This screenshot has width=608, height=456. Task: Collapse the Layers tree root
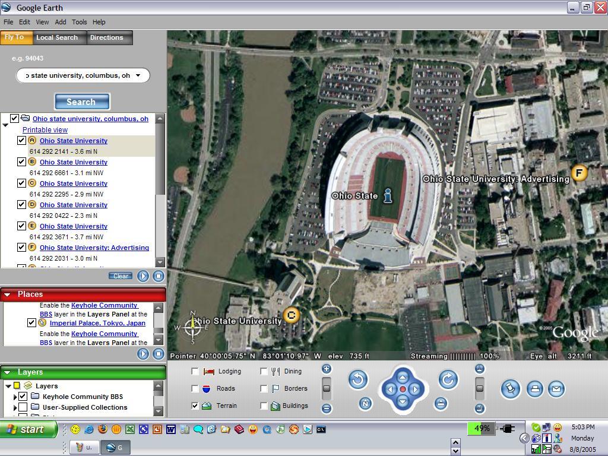coord(8,386)
